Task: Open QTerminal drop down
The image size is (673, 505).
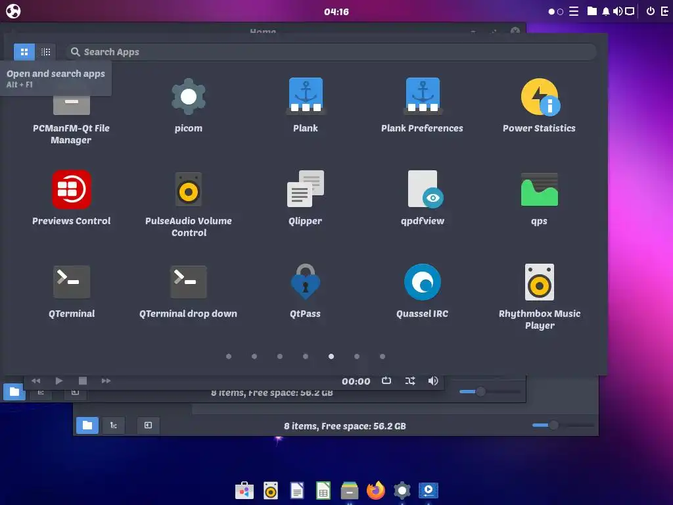Action: 189,291
